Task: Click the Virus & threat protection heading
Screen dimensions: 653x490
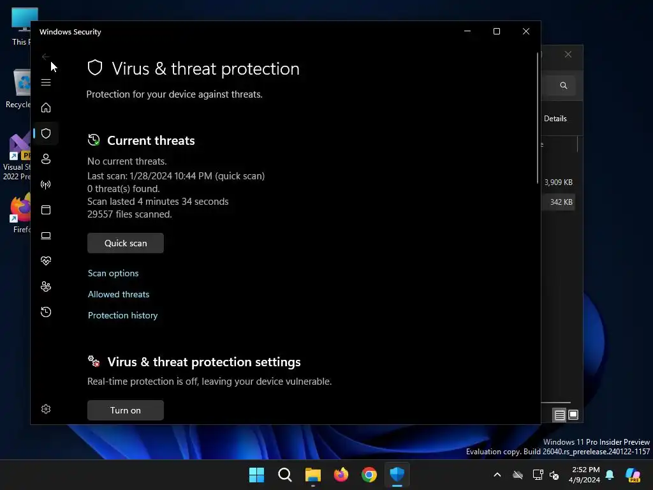Action: point(206,69)
